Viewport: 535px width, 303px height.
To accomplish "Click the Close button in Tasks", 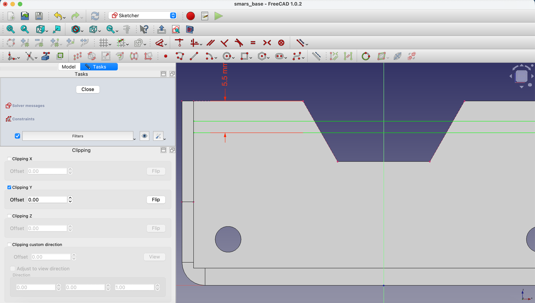I will click(88, 89).
